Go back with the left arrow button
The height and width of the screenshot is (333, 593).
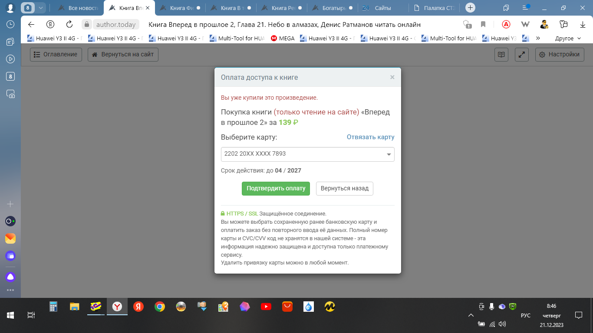(31, 24)
